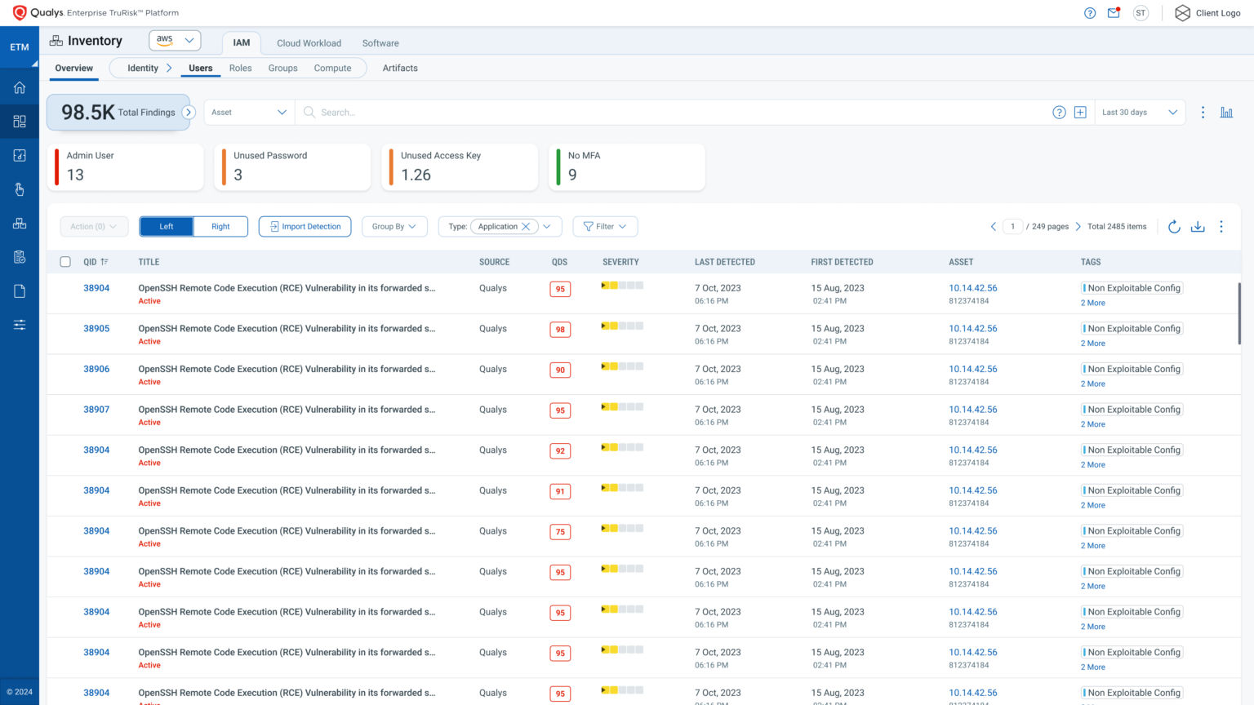Check the select-all checkbox in table header
This screenshot has width=1254, height=705.
pos(65,262)
